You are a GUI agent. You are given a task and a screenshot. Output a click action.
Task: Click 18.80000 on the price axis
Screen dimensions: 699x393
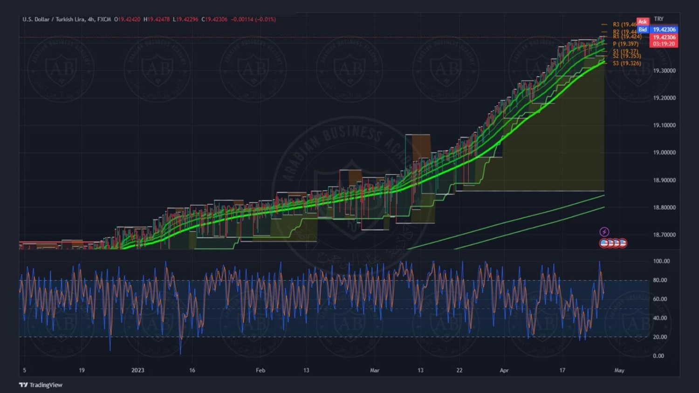664,208
